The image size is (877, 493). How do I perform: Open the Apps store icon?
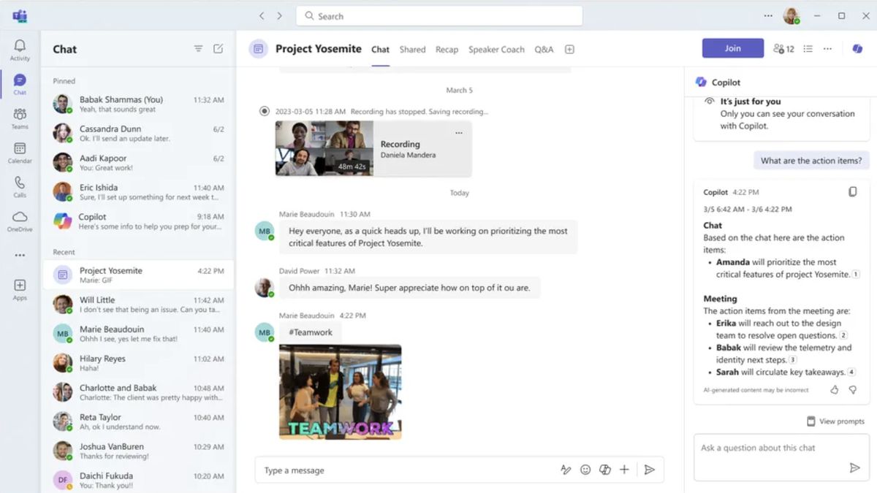(x=20, y=289)
